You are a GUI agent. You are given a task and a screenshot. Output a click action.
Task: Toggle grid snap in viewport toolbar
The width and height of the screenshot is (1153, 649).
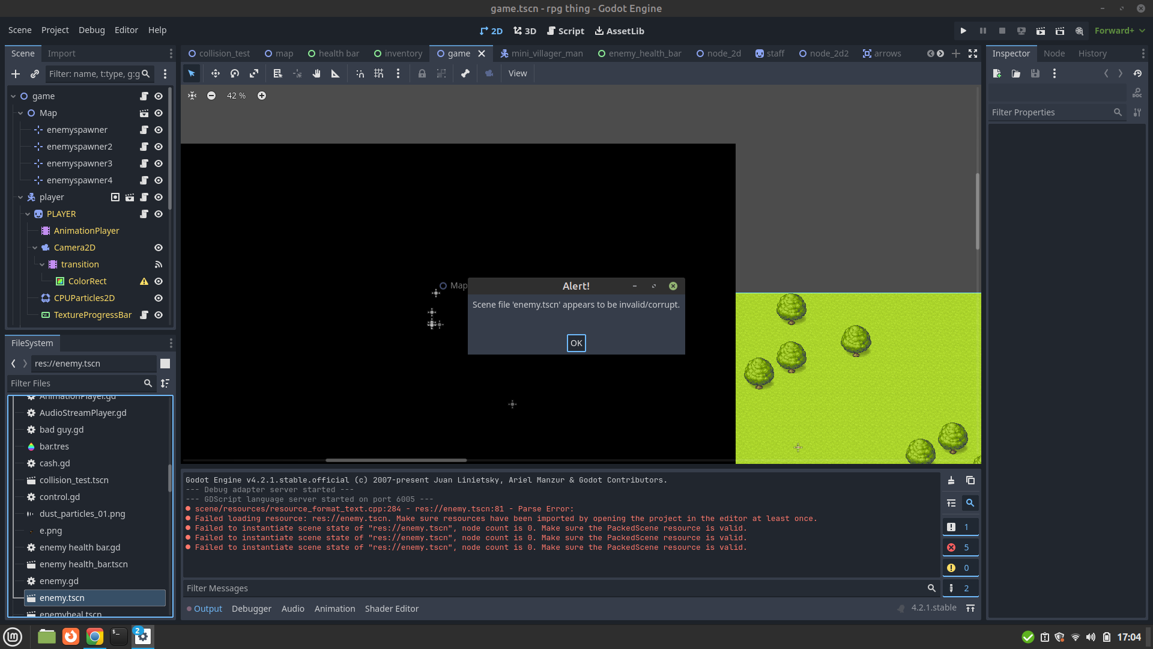pyautogui.click(x=379, y=73)
